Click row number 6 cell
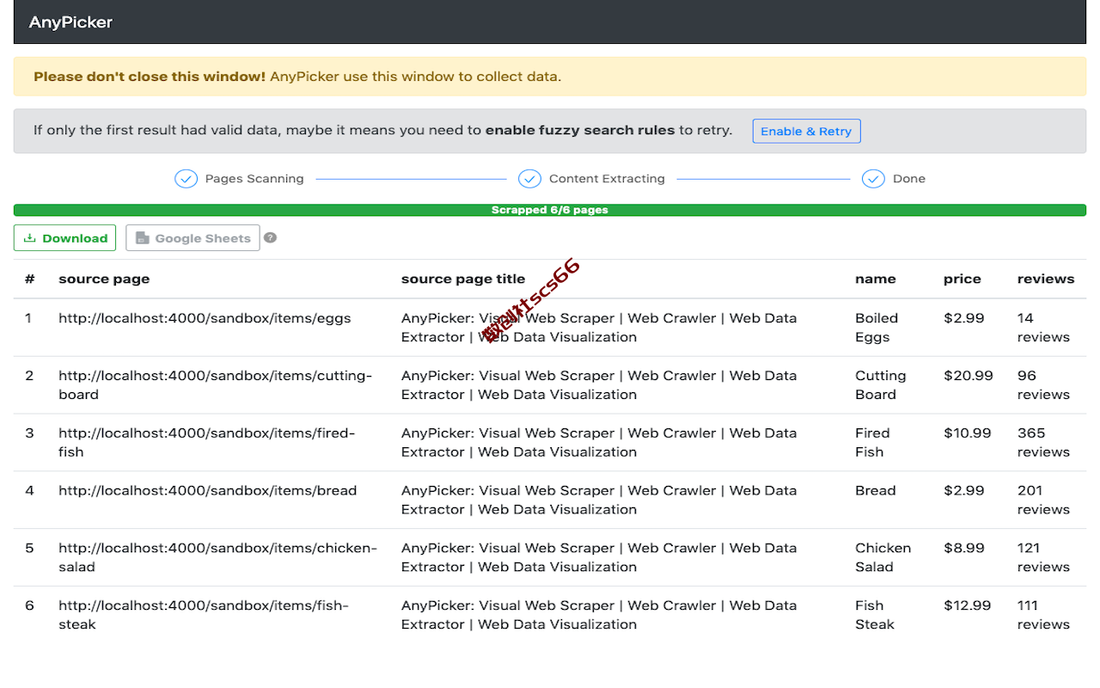 click(x=29, y=606)
